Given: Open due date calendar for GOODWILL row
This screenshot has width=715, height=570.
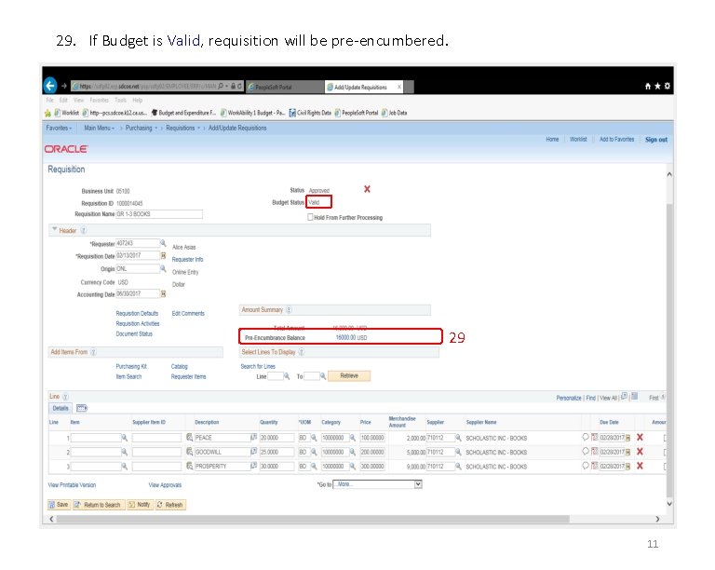Looking at the screenshot, I should tap(627, 452).
